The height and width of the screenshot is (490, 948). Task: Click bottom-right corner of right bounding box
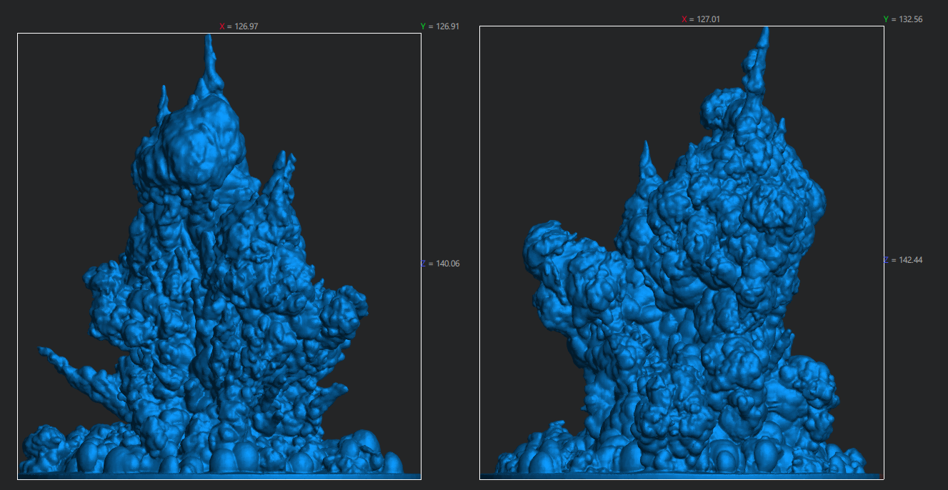tap(884, 479)
